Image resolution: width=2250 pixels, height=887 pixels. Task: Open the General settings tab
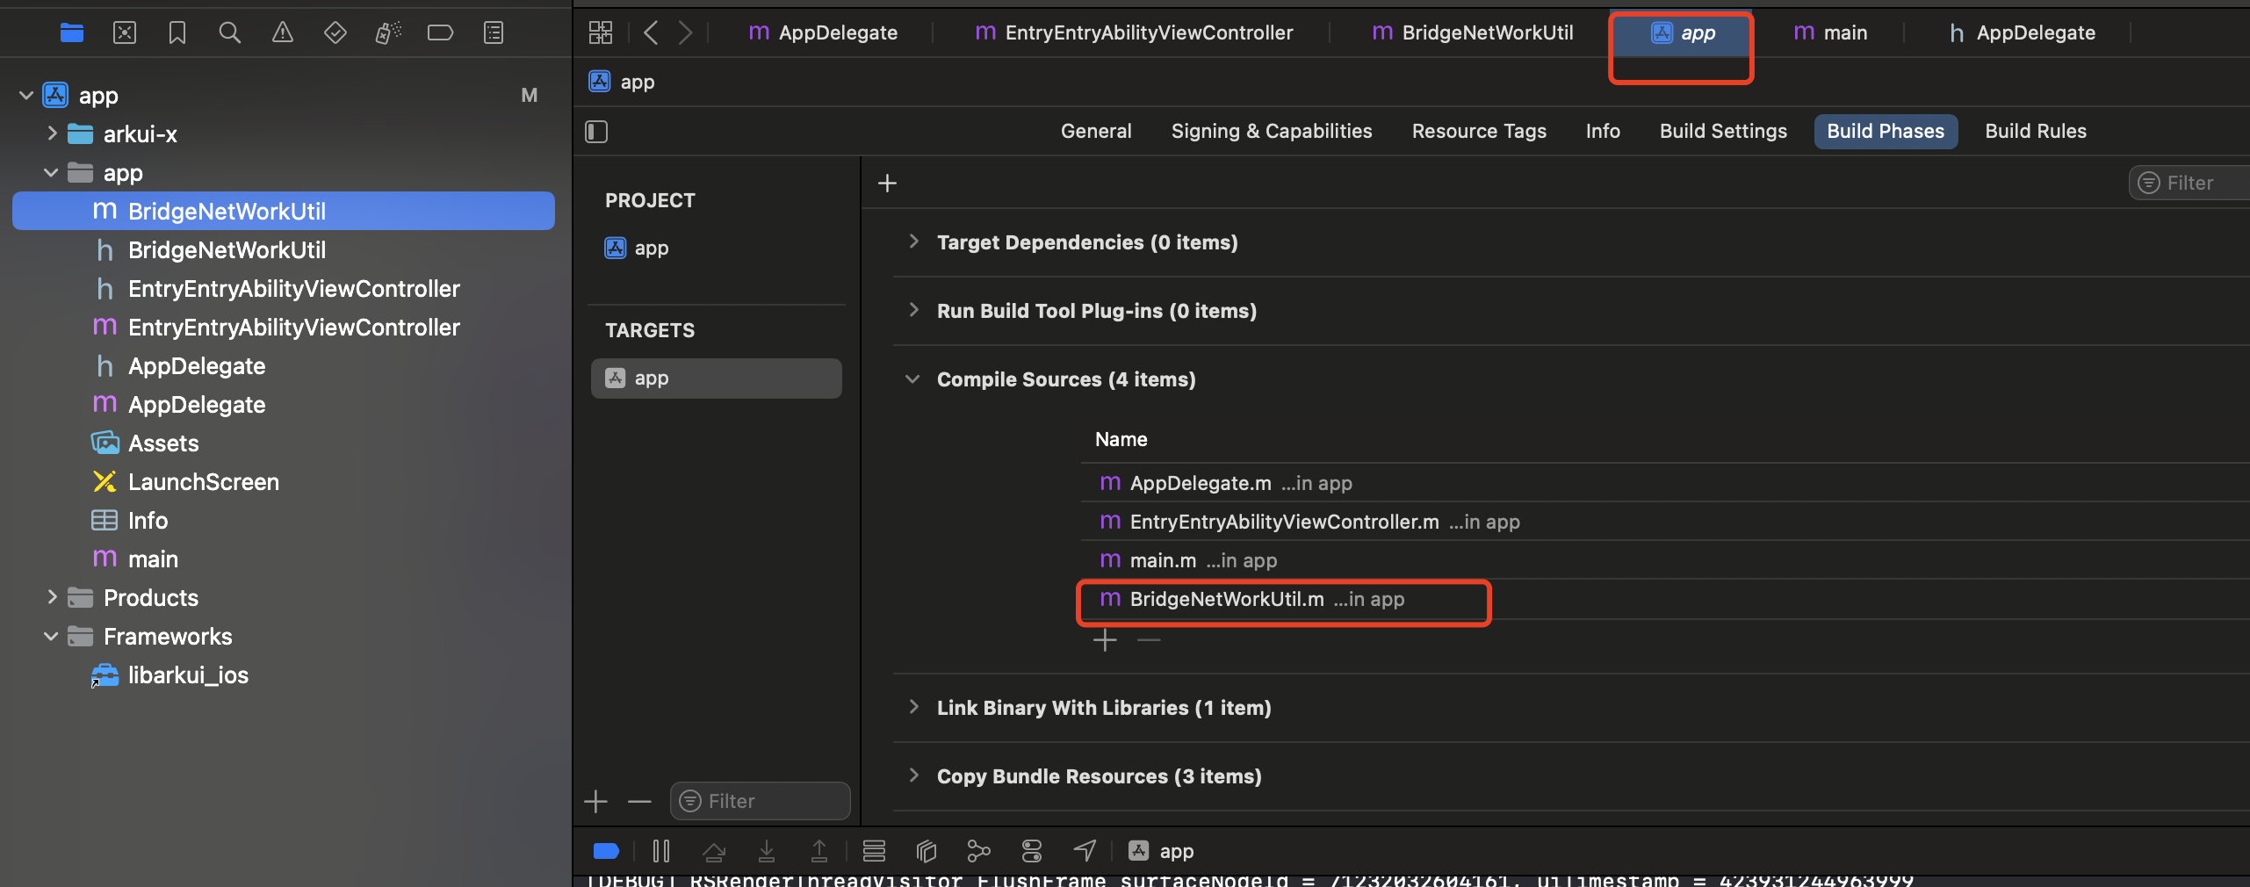(x=1096, y=132)
